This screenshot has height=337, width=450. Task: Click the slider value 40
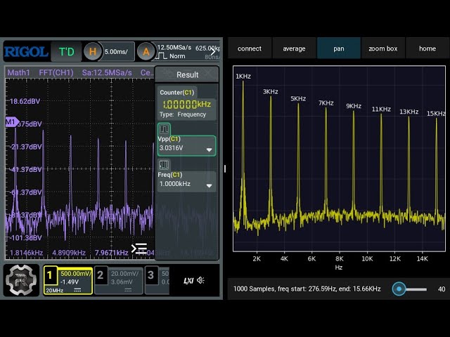[x=442, y=289]
